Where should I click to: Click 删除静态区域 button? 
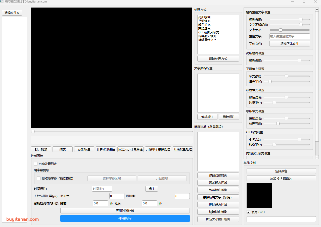tap(218, 204)
